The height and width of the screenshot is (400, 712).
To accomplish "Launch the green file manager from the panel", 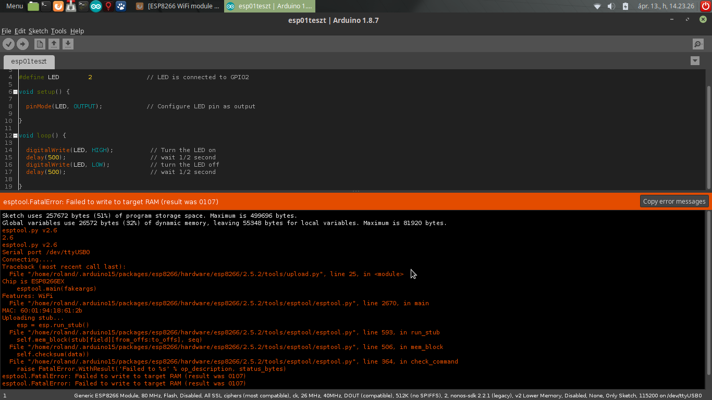I will tap(33, 6).
